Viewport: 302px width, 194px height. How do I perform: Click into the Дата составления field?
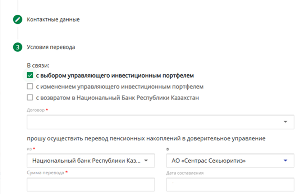click(230, 185)
